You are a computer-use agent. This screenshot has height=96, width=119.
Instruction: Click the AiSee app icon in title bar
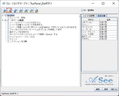point(4,3)
